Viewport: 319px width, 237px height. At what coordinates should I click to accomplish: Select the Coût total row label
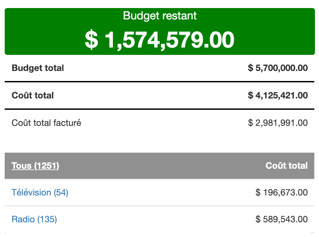[33, 95]
